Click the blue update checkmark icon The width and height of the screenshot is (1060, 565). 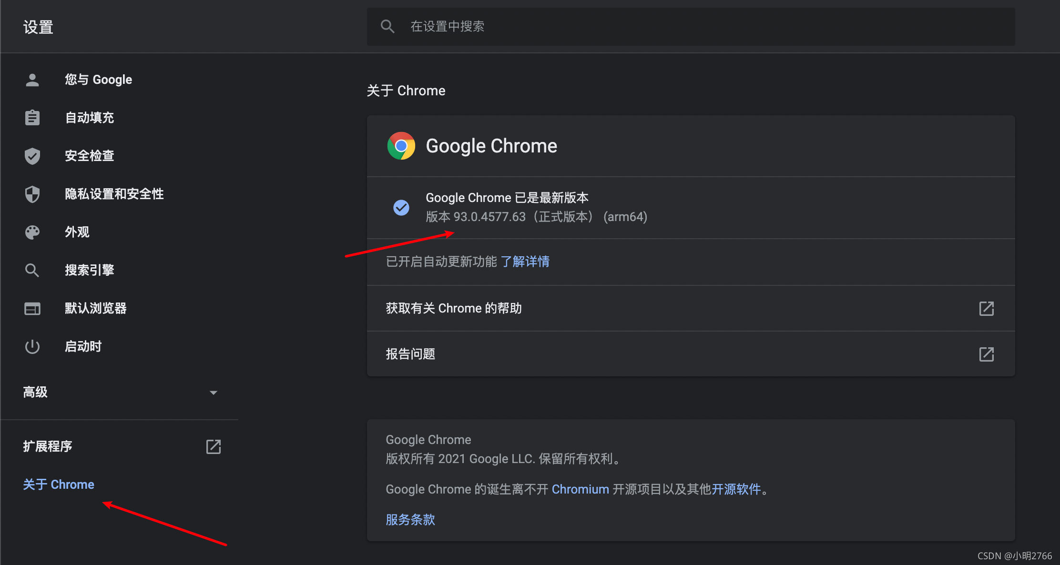pos(401,208)
